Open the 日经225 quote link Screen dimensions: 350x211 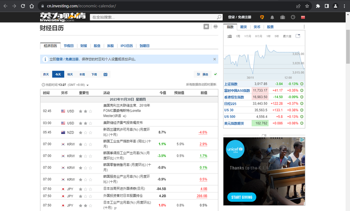230,104
